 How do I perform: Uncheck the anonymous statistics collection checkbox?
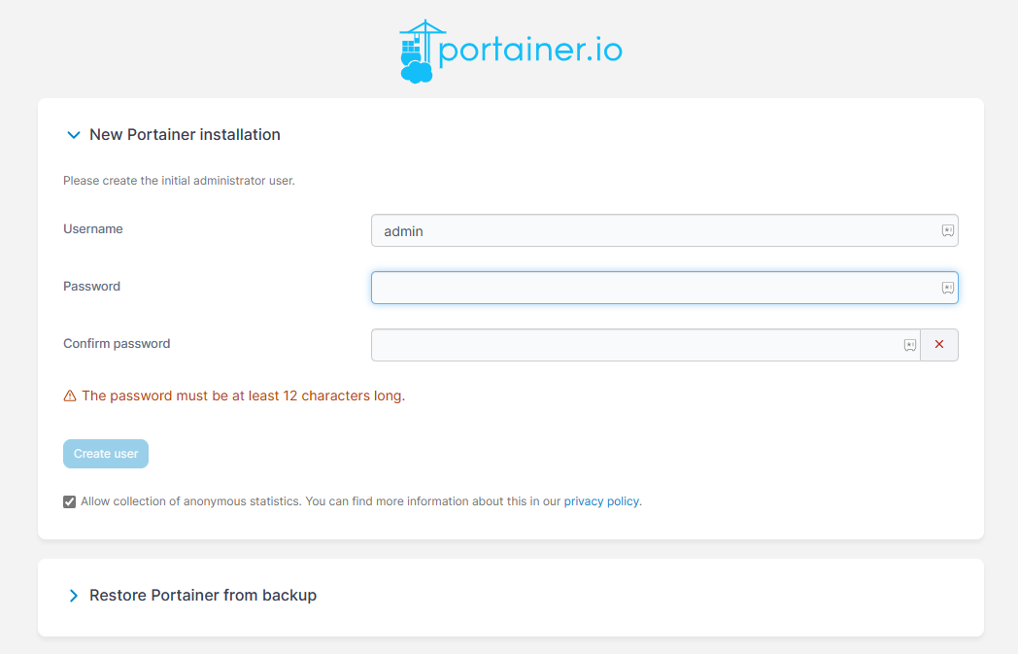(x=70, y=502)
